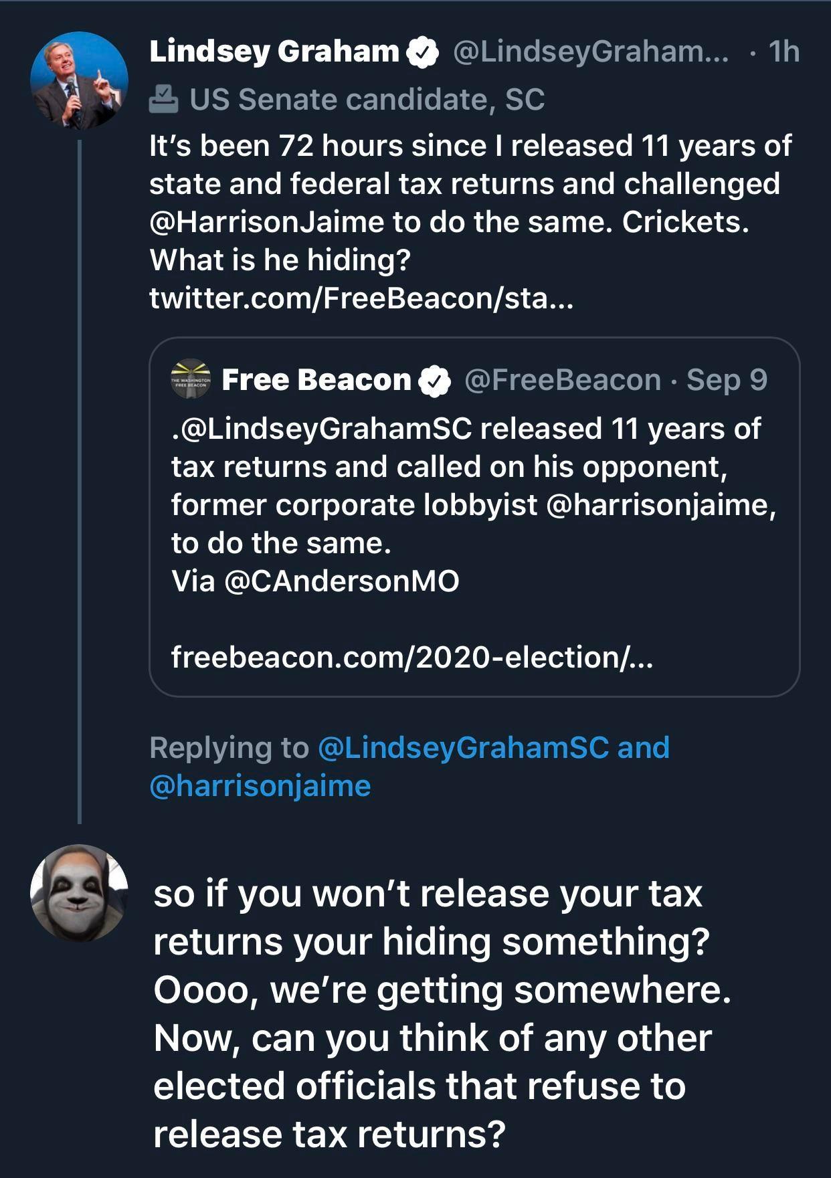The image size is (831, 1178).
Task: Click the verified badge beside Lindsey Graham
Action: pyautogui.click(x=423, y=53)
